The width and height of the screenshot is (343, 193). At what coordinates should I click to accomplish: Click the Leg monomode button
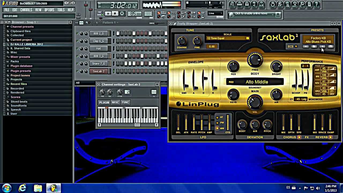[x=304, y=99]
